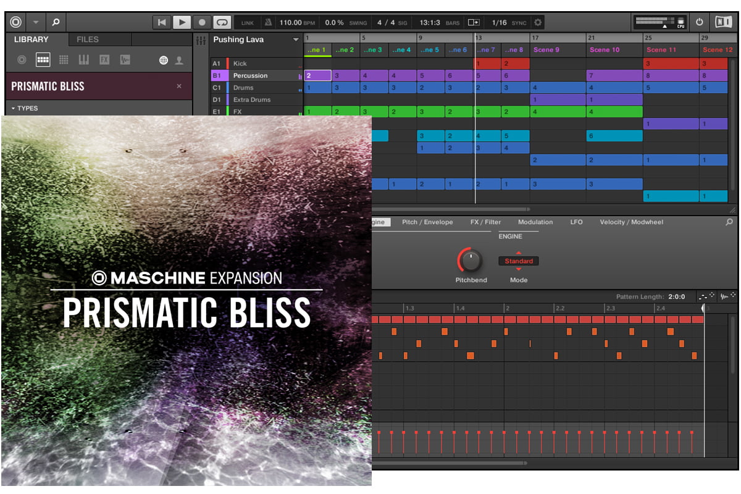The height and width of the screenshot is (494, 741).
Task: Select the B1 Percussion group
Action: tap(256, 75)
